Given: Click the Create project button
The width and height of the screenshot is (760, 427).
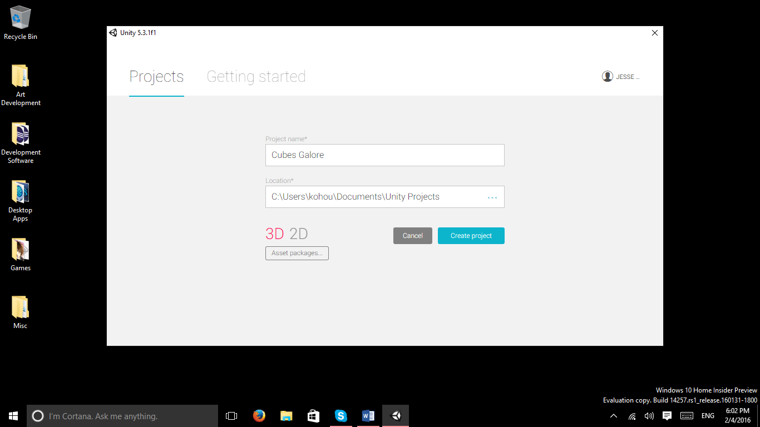Looking at the screenshot, I should 471,236.
